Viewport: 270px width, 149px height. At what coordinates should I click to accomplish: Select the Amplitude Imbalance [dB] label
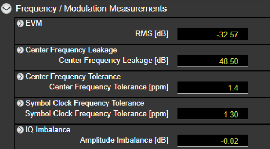[x=124, y=140]
